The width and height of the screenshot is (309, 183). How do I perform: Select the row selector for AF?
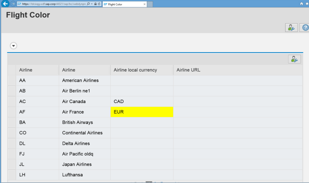click(12, 112)
